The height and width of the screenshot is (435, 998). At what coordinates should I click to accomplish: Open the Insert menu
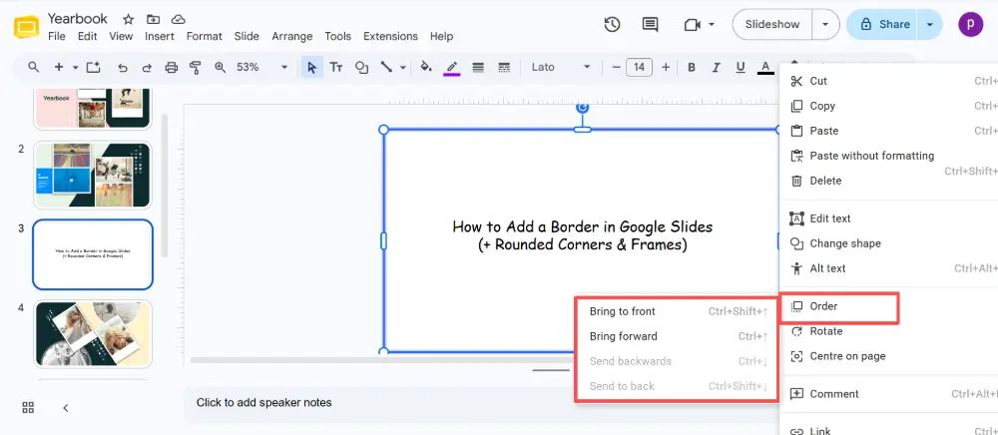(x=159, y=36)
